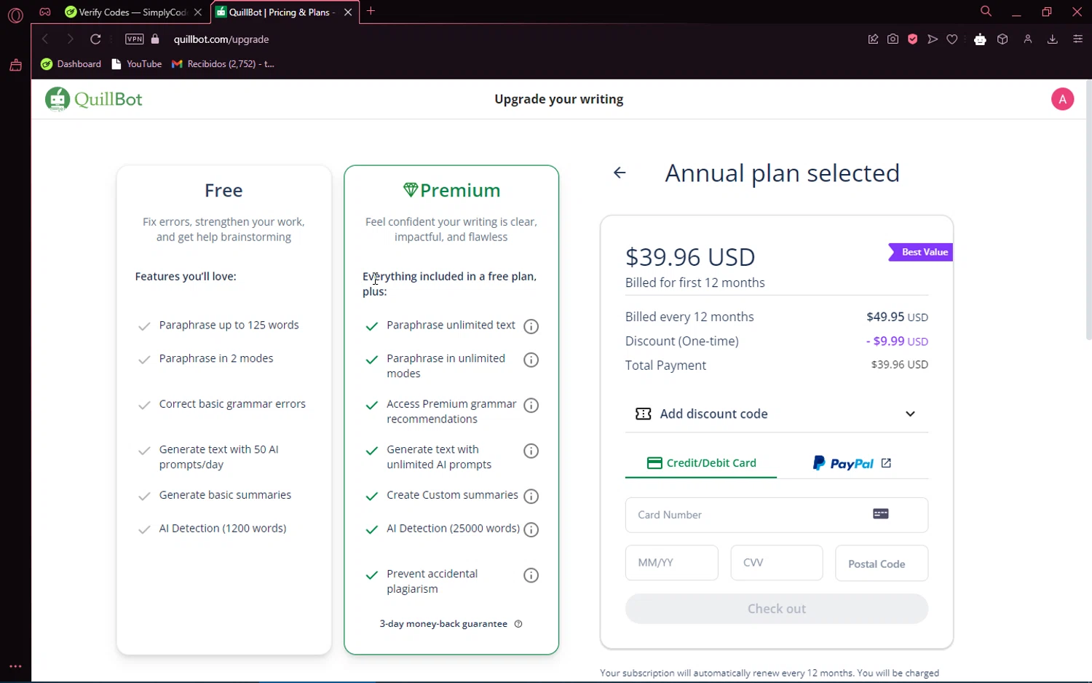The width and height of the screenshot is (1092, 683).
Task: Click the QuillBot logo
Action: click(94, 99)
